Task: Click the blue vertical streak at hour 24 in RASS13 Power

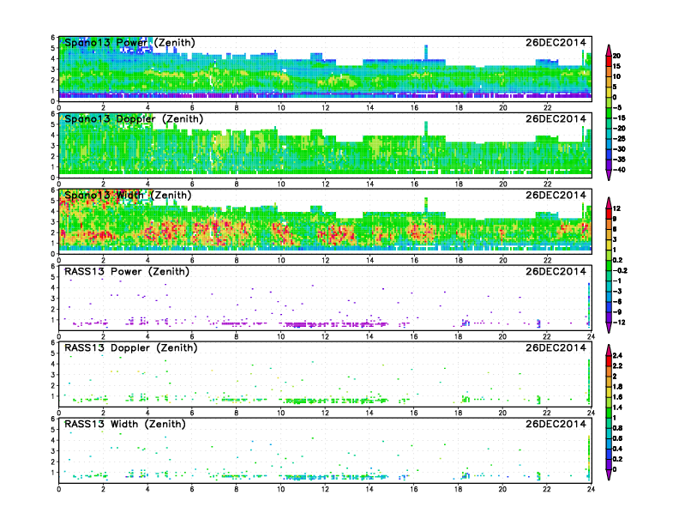Action: (589, 300)
